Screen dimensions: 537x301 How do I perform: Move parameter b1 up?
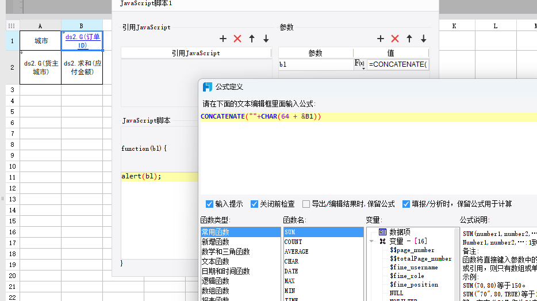(409, 39)
